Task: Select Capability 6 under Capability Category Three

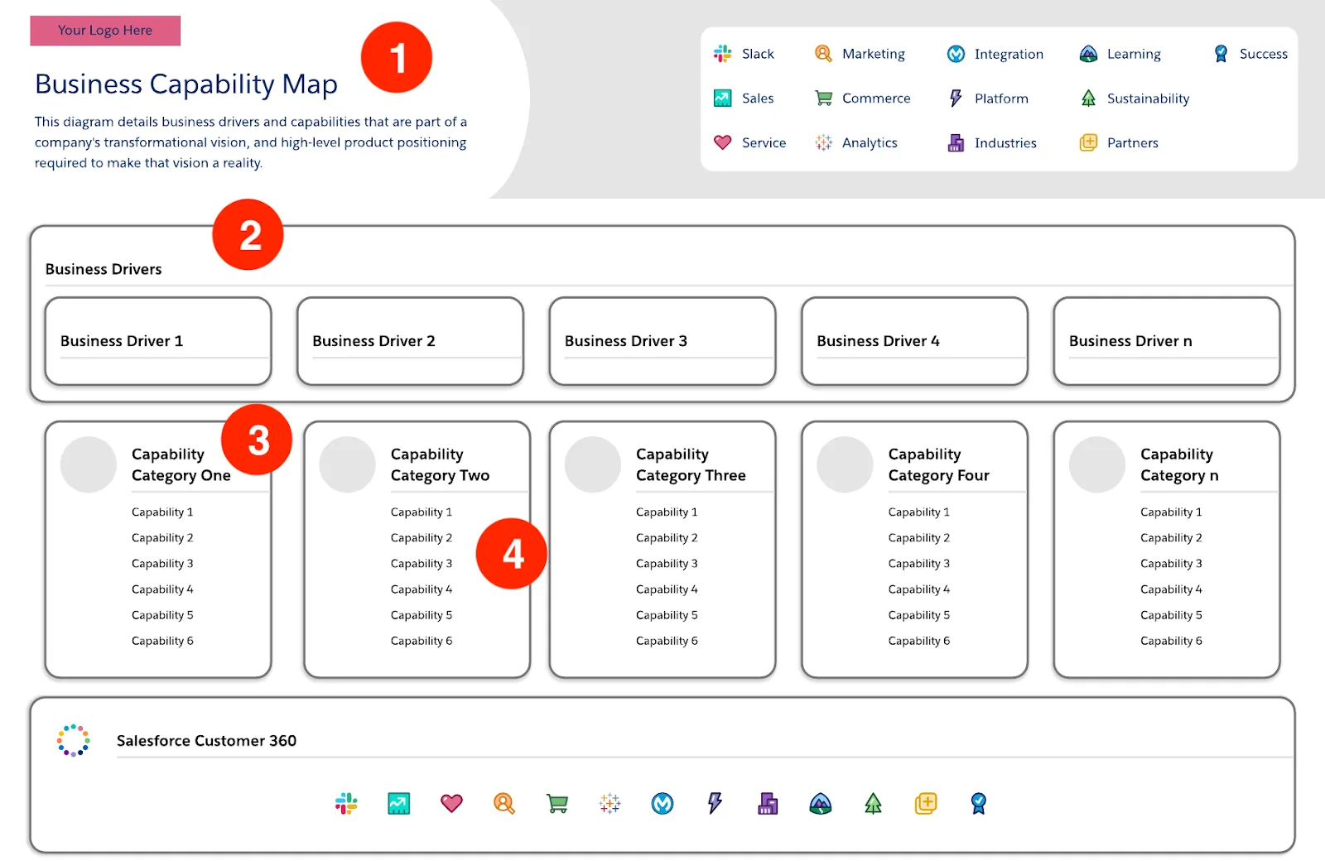Action: tap(667, 641)
